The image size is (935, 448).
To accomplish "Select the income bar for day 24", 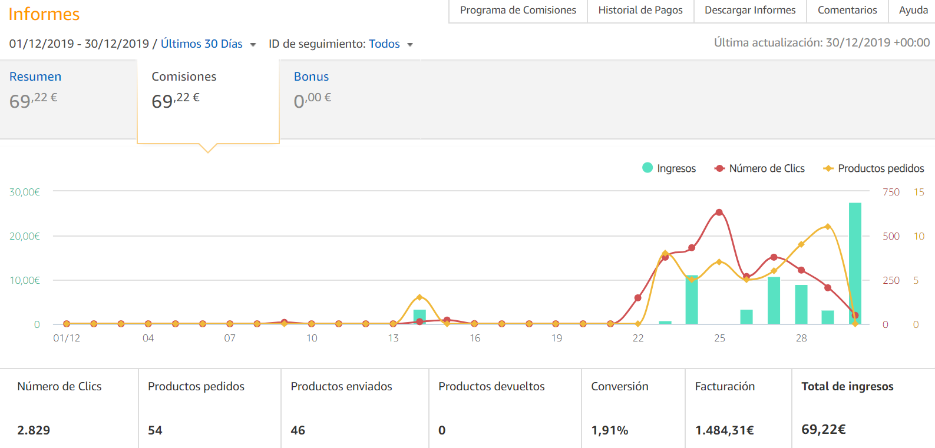I will 692,300.
